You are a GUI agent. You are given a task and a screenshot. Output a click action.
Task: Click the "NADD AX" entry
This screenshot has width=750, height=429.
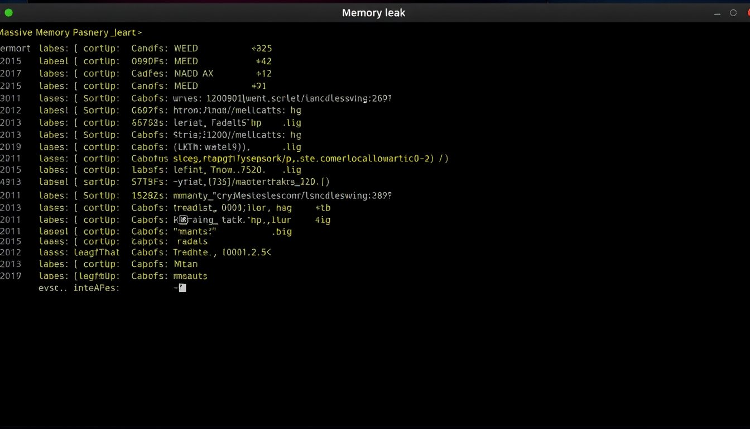(x=194, y=74)
